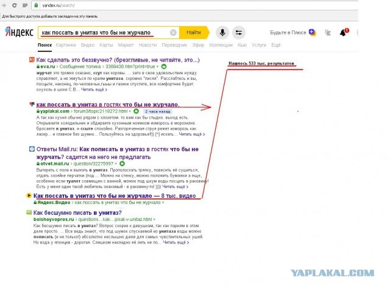Image resolution: width=390 pixels, height=291 pixels.
Task: Click the eva.ru favicon of the first result
Action: coord(32,60)
